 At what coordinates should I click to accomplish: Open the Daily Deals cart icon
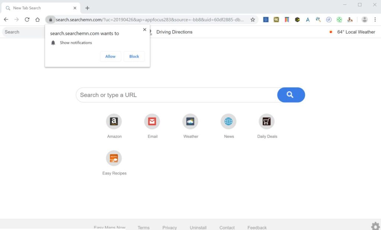[x=266, y=121]
